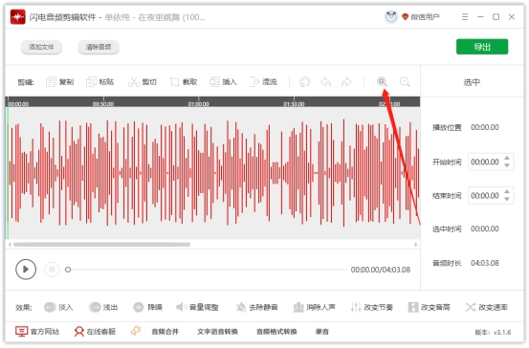This screenshot has width=529, height=348.
Task: Click the redo arrow icon
Action: coord(346,81)
